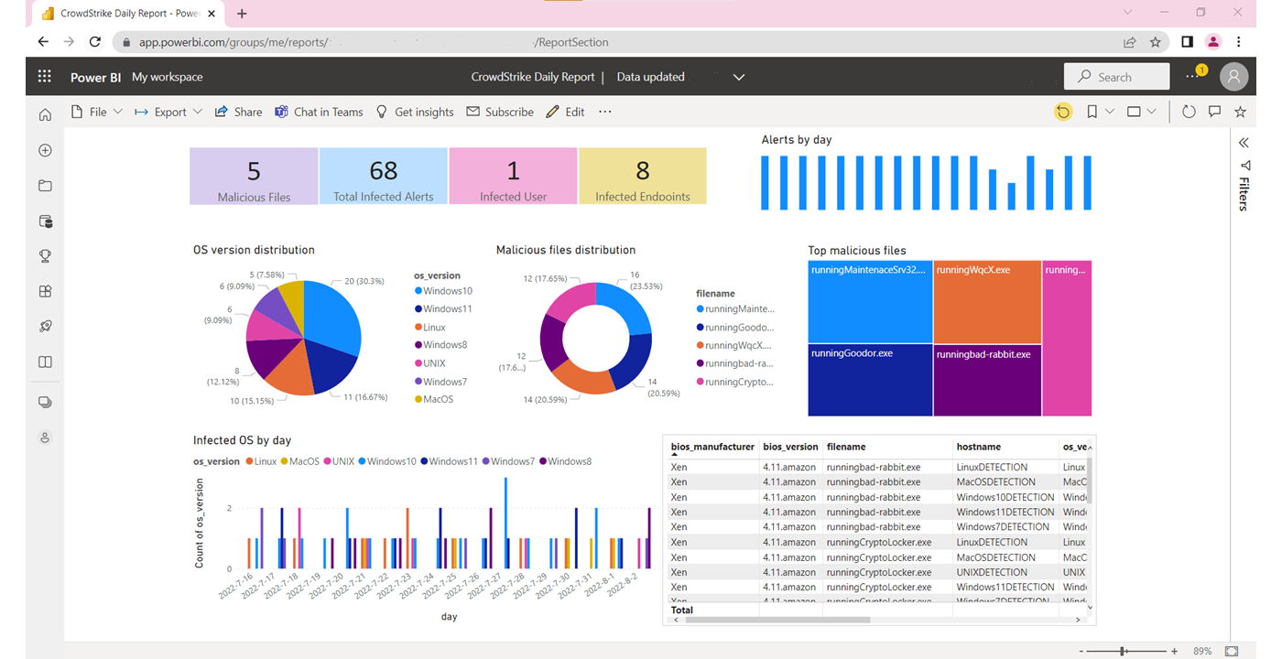Open Metrics trophy icon in sidebar
The image size is (1282, 659).
tap(45, 256)
